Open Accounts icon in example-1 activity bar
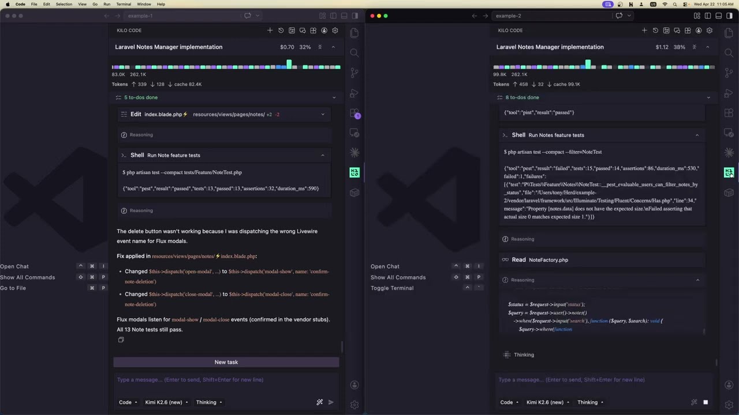 (354, 385)
